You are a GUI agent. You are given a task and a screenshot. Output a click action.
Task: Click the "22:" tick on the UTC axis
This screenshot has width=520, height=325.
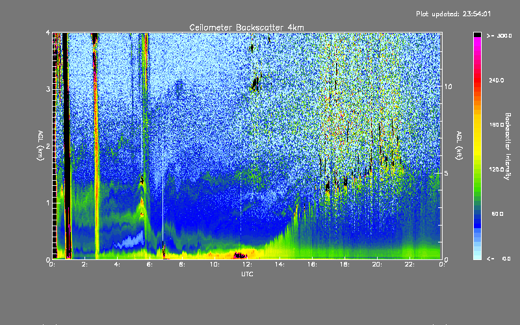point(410,265)
